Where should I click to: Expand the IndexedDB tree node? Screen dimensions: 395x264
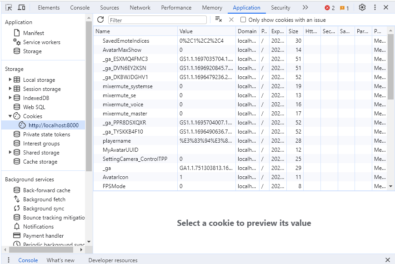(x=10, y=98)
